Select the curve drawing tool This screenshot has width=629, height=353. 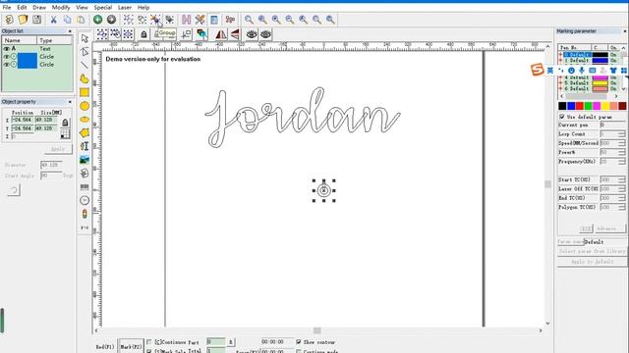click(85, 78)
